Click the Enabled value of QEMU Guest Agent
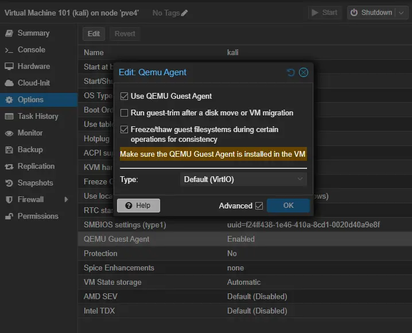412x333 pixels. (x=240, y=239)
